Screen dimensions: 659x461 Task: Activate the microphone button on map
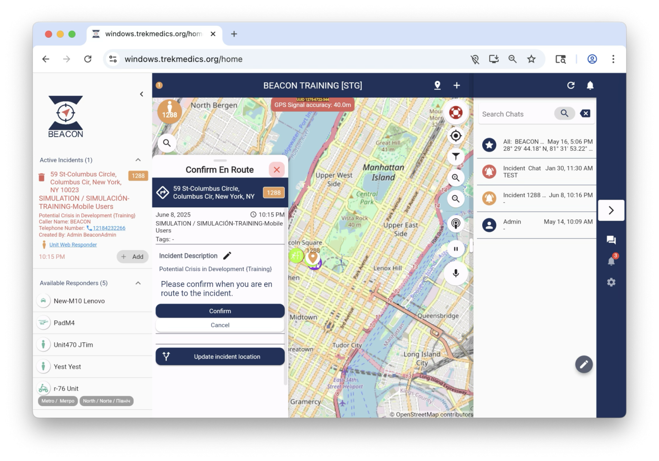pyautogui.click(x=456, y=273)
